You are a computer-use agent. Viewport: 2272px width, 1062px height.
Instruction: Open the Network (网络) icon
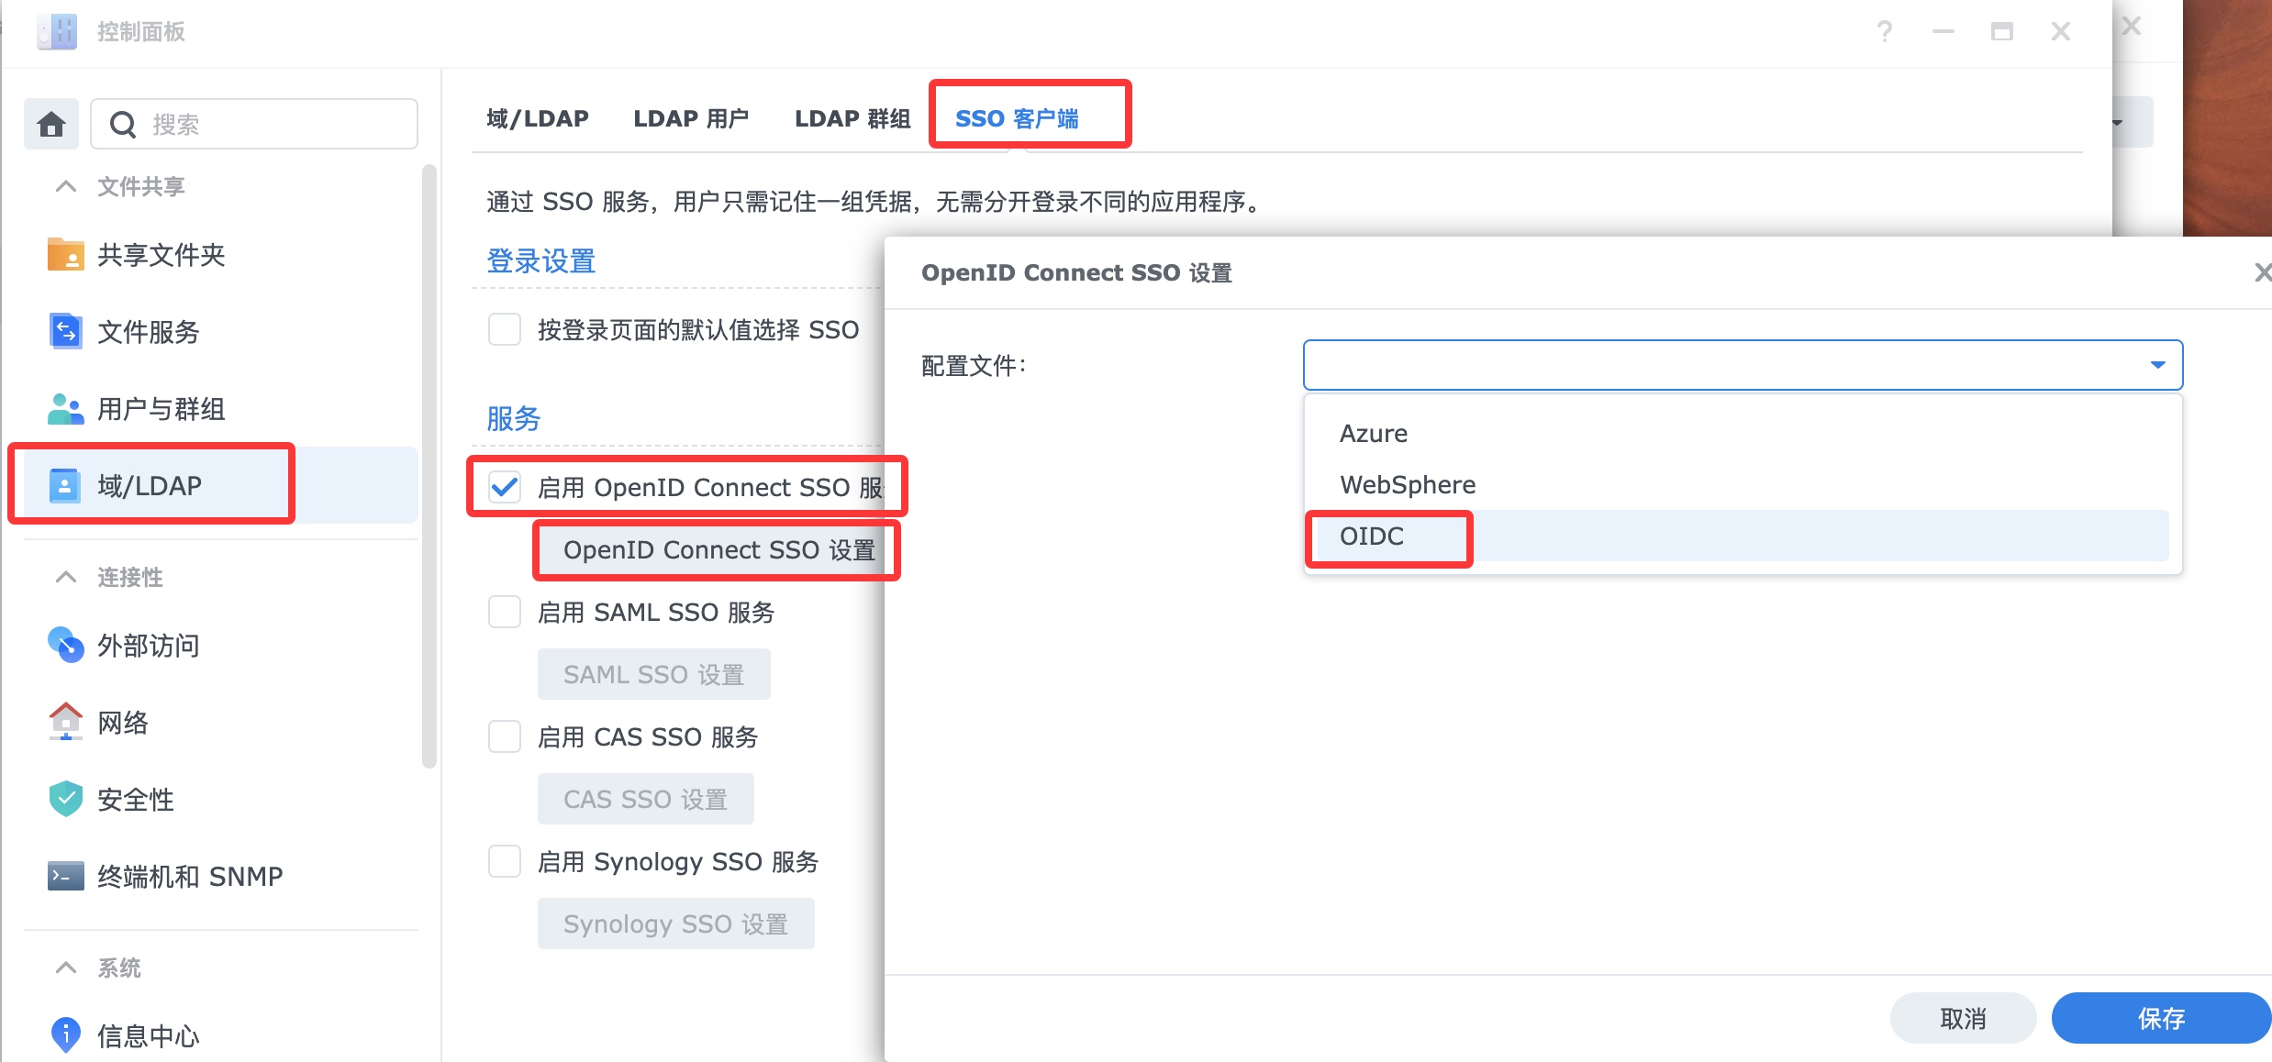click(x=66, y=722)
